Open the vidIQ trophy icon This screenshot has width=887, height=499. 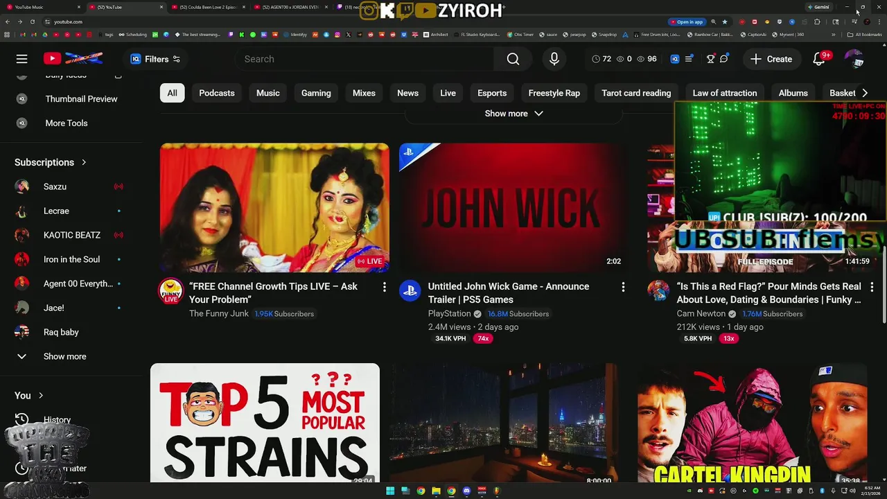(x=710, y=59)
